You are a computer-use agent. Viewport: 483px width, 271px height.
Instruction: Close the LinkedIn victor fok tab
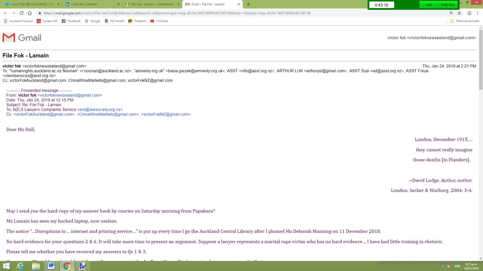(118, 4)
